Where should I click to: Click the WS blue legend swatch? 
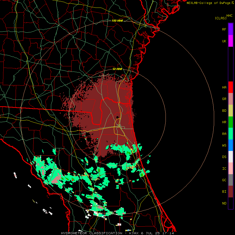click(x=231, y=145)
